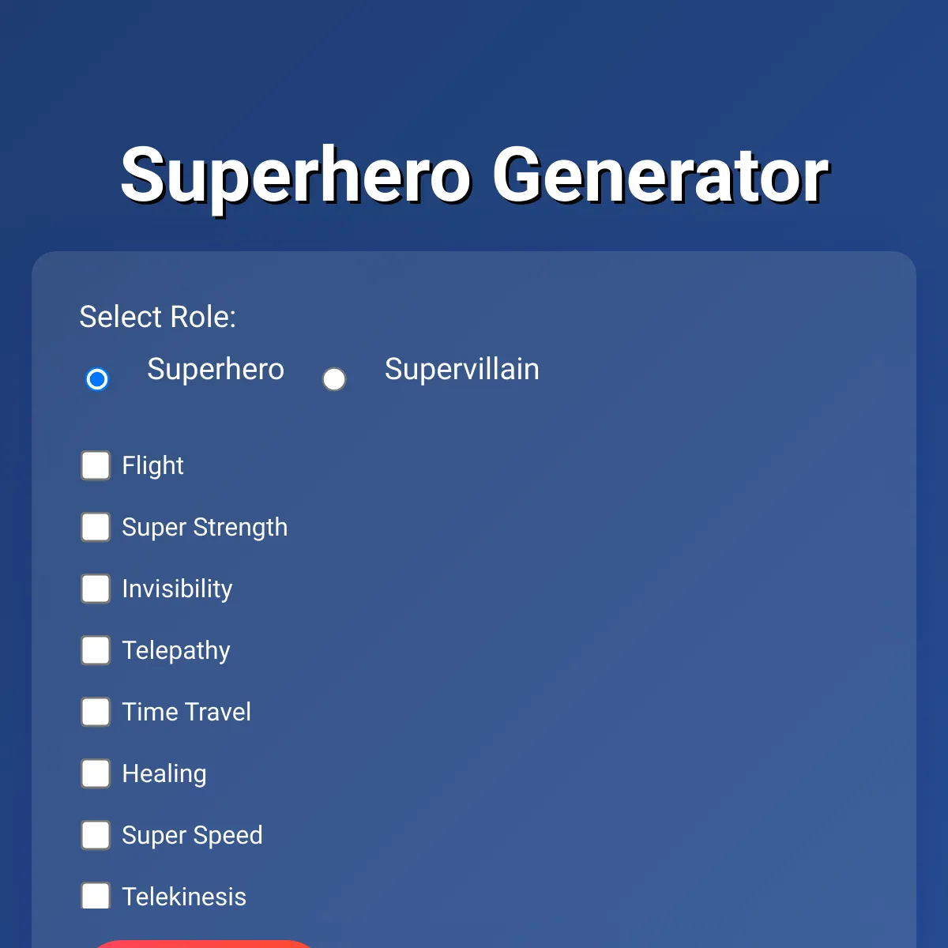This screenshot has width=948, height=948.
Task: Check the Flight checkbox
Action: [96, 465]
